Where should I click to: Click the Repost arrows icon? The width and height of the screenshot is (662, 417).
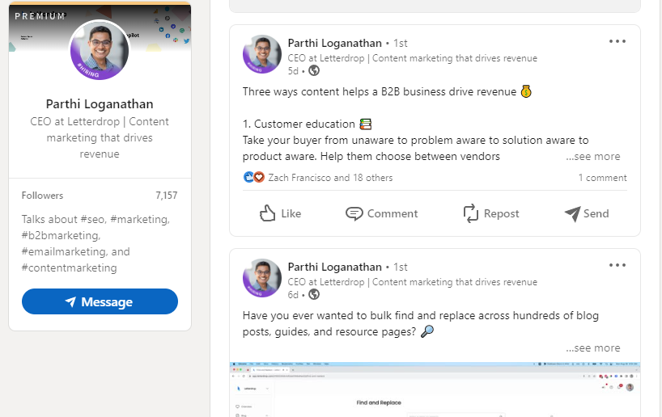click(471, 213)
